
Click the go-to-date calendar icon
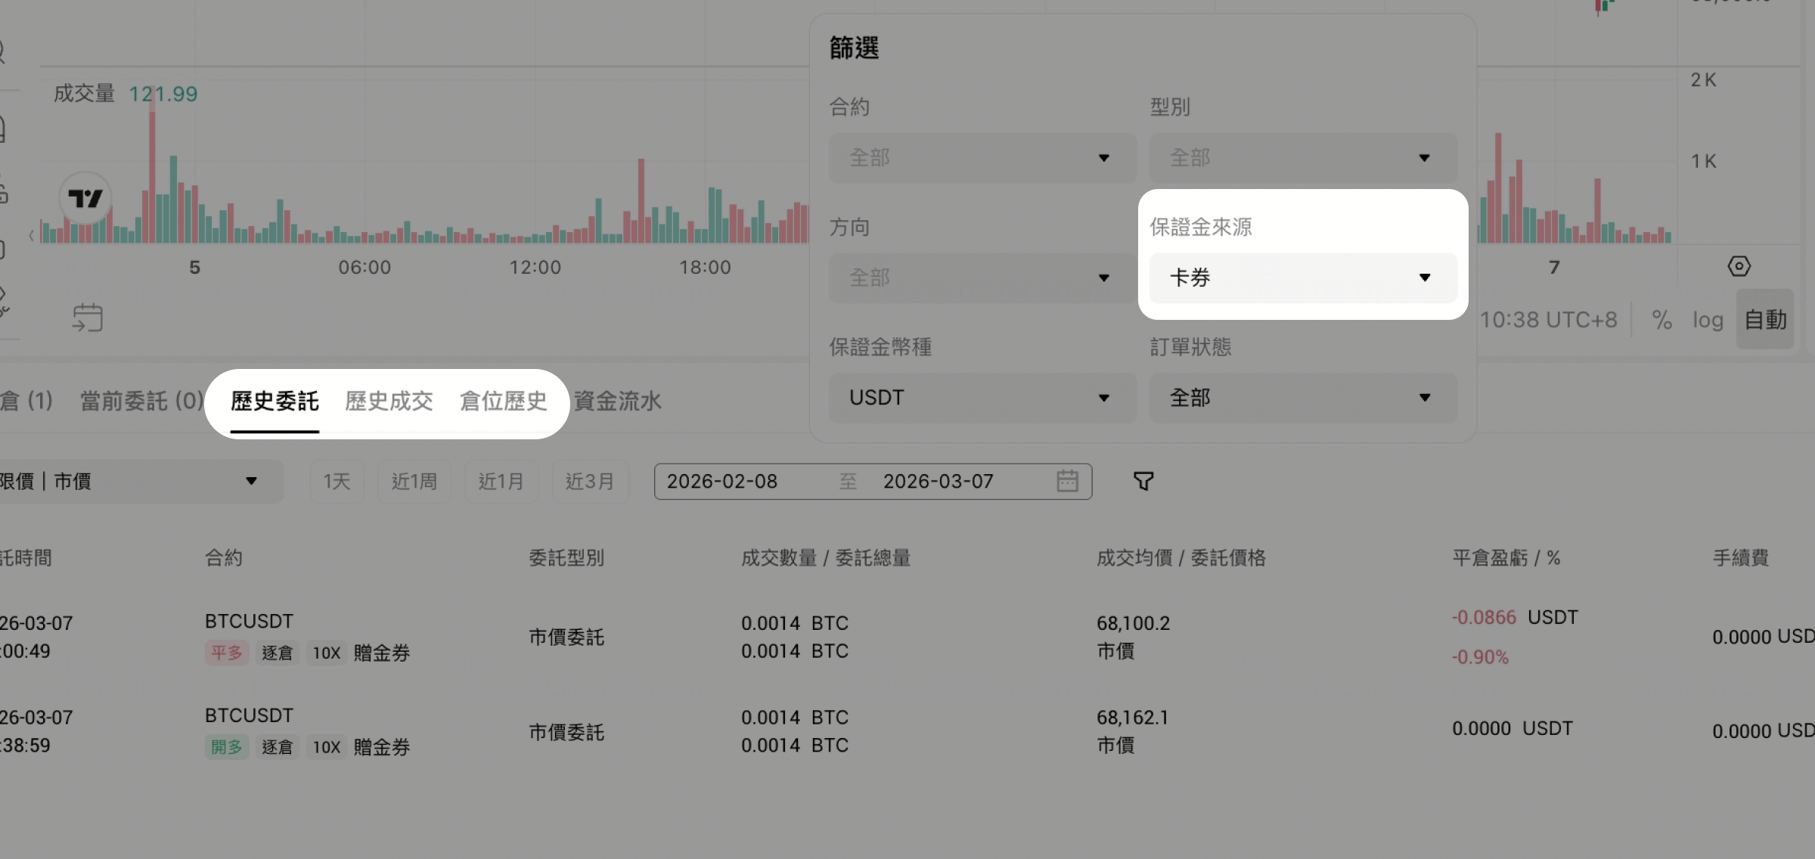(88, 318)
